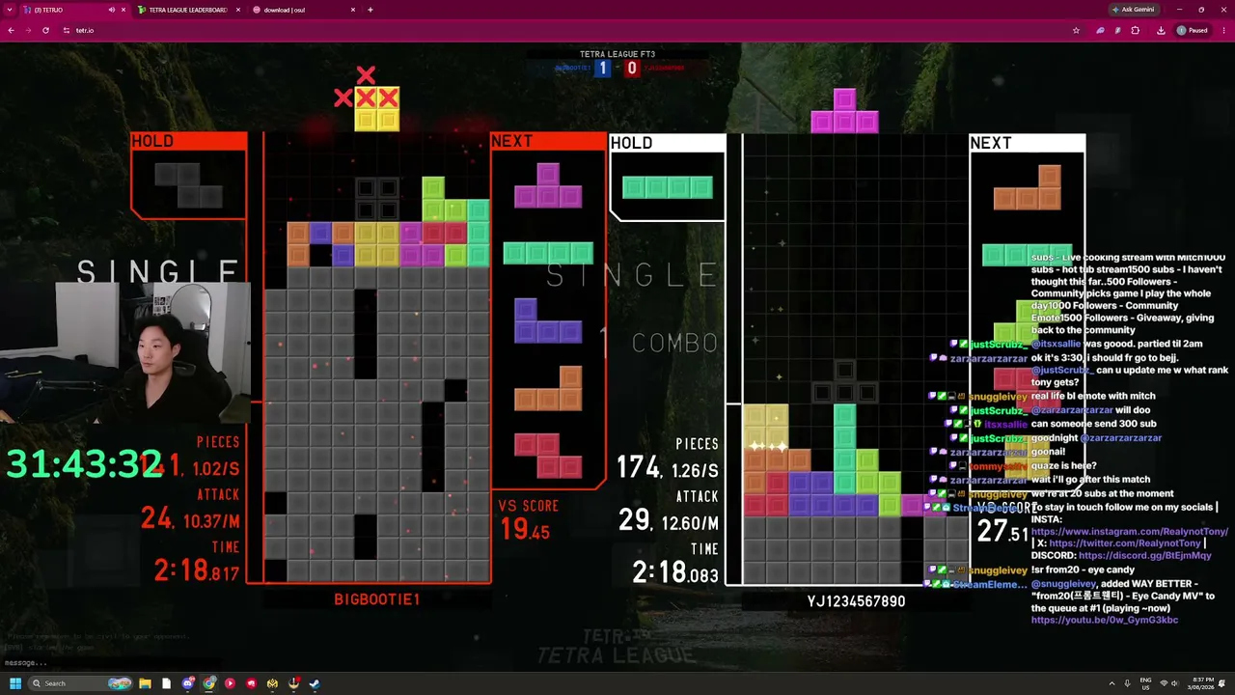Screen dimensions: 1235x695
Task: Bookmark this page with the star icon
Action: pos(1076,30)
